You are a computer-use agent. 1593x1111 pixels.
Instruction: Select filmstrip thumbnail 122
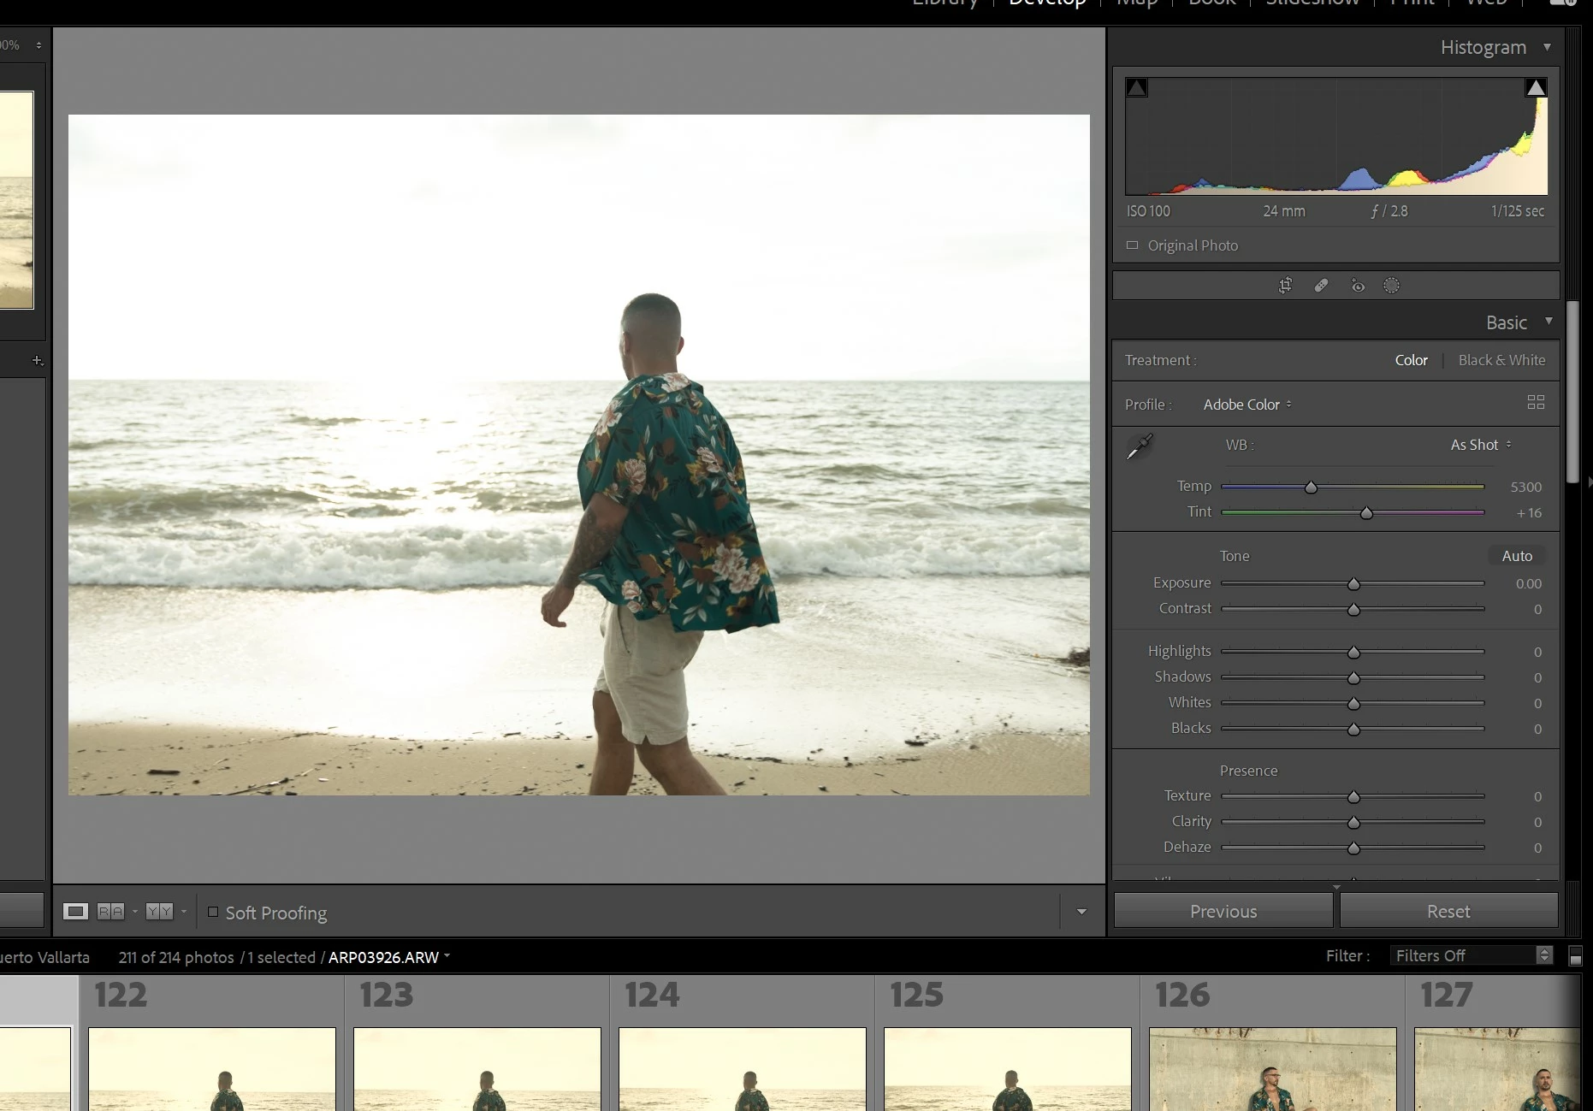point(212,1069)
